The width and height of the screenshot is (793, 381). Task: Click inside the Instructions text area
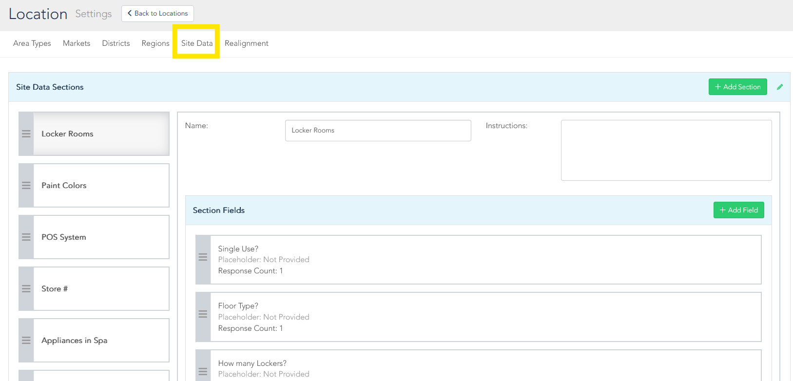coord(666,150)
